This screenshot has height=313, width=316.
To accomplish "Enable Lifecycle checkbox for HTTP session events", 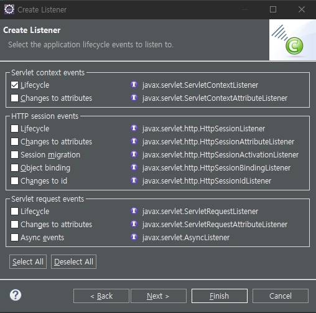I will (14, 129).
